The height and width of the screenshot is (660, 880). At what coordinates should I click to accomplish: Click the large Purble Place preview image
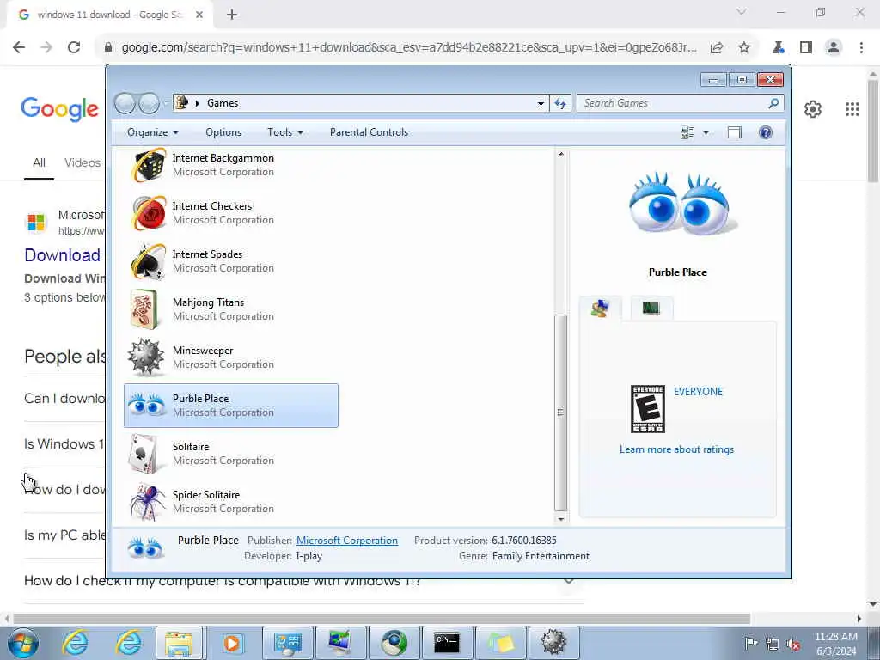point(682,205)
